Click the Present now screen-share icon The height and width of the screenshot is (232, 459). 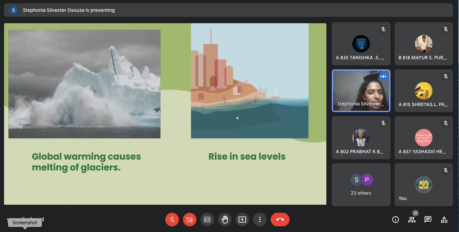click(x=242, y=220)
